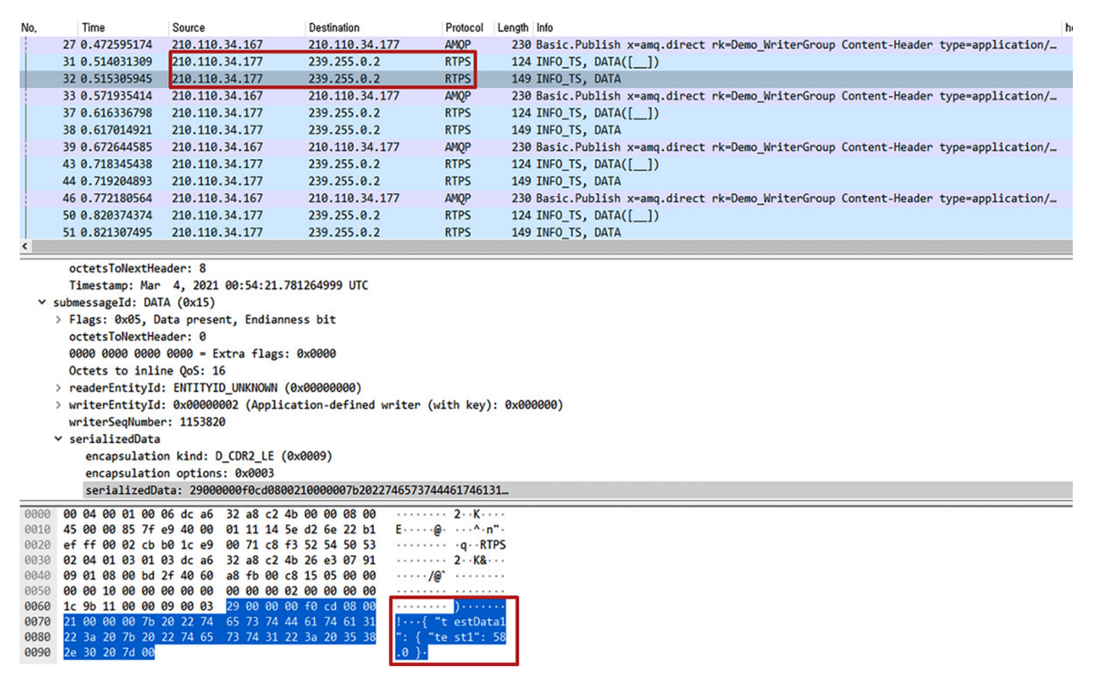Sort by the Protocol column header
Image resolution: width=1098 pixels, height=681 pixels.
tap(464, 28)
